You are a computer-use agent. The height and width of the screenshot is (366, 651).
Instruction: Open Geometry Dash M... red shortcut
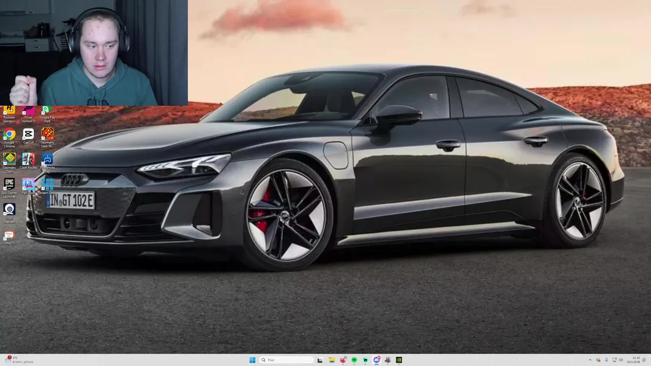[x=47, y=138]
